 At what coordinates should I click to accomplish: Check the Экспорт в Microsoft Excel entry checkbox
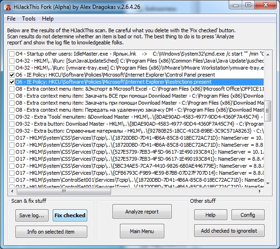coord(12,89)
